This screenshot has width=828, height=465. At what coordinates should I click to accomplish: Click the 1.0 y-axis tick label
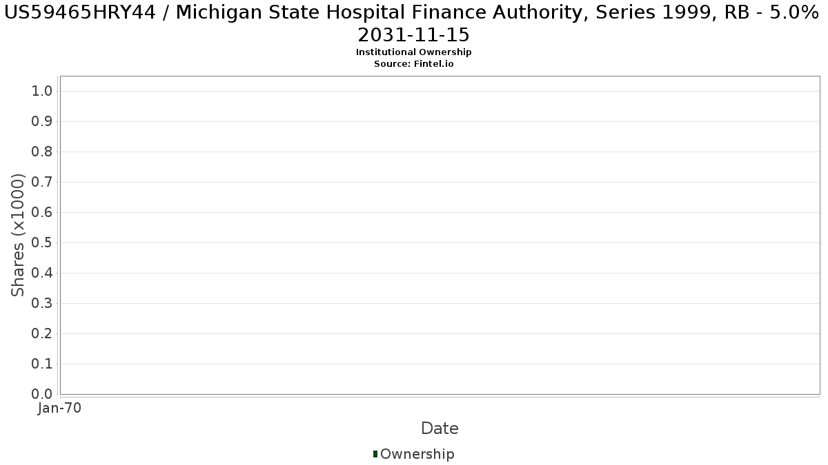pos(42,92)
